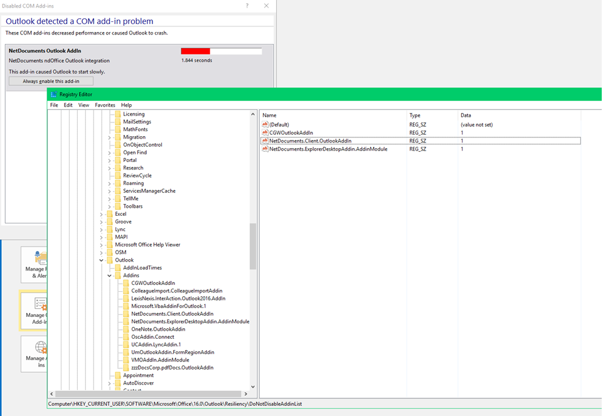This screenshot has width=603, height=416.
Task: Click the tree scroll left arrow
Action: coord(51,393)
